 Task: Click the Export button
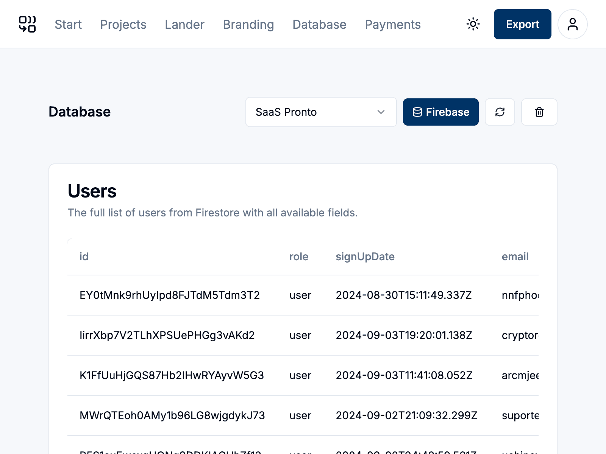tap(523, 24)
